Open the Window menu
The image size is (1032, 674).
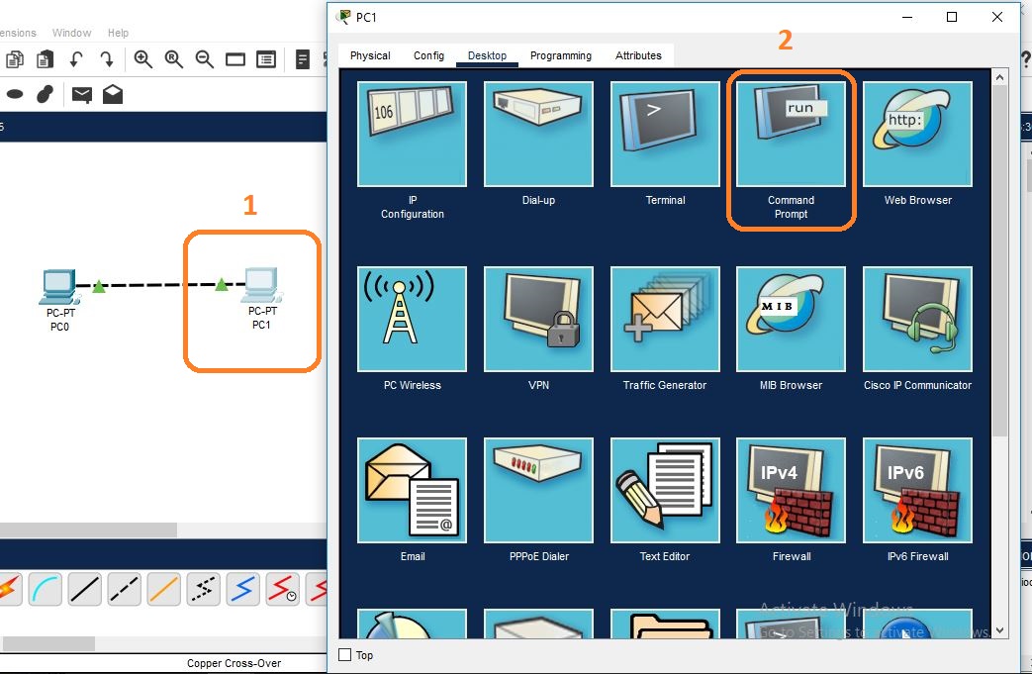pos(71,32)
